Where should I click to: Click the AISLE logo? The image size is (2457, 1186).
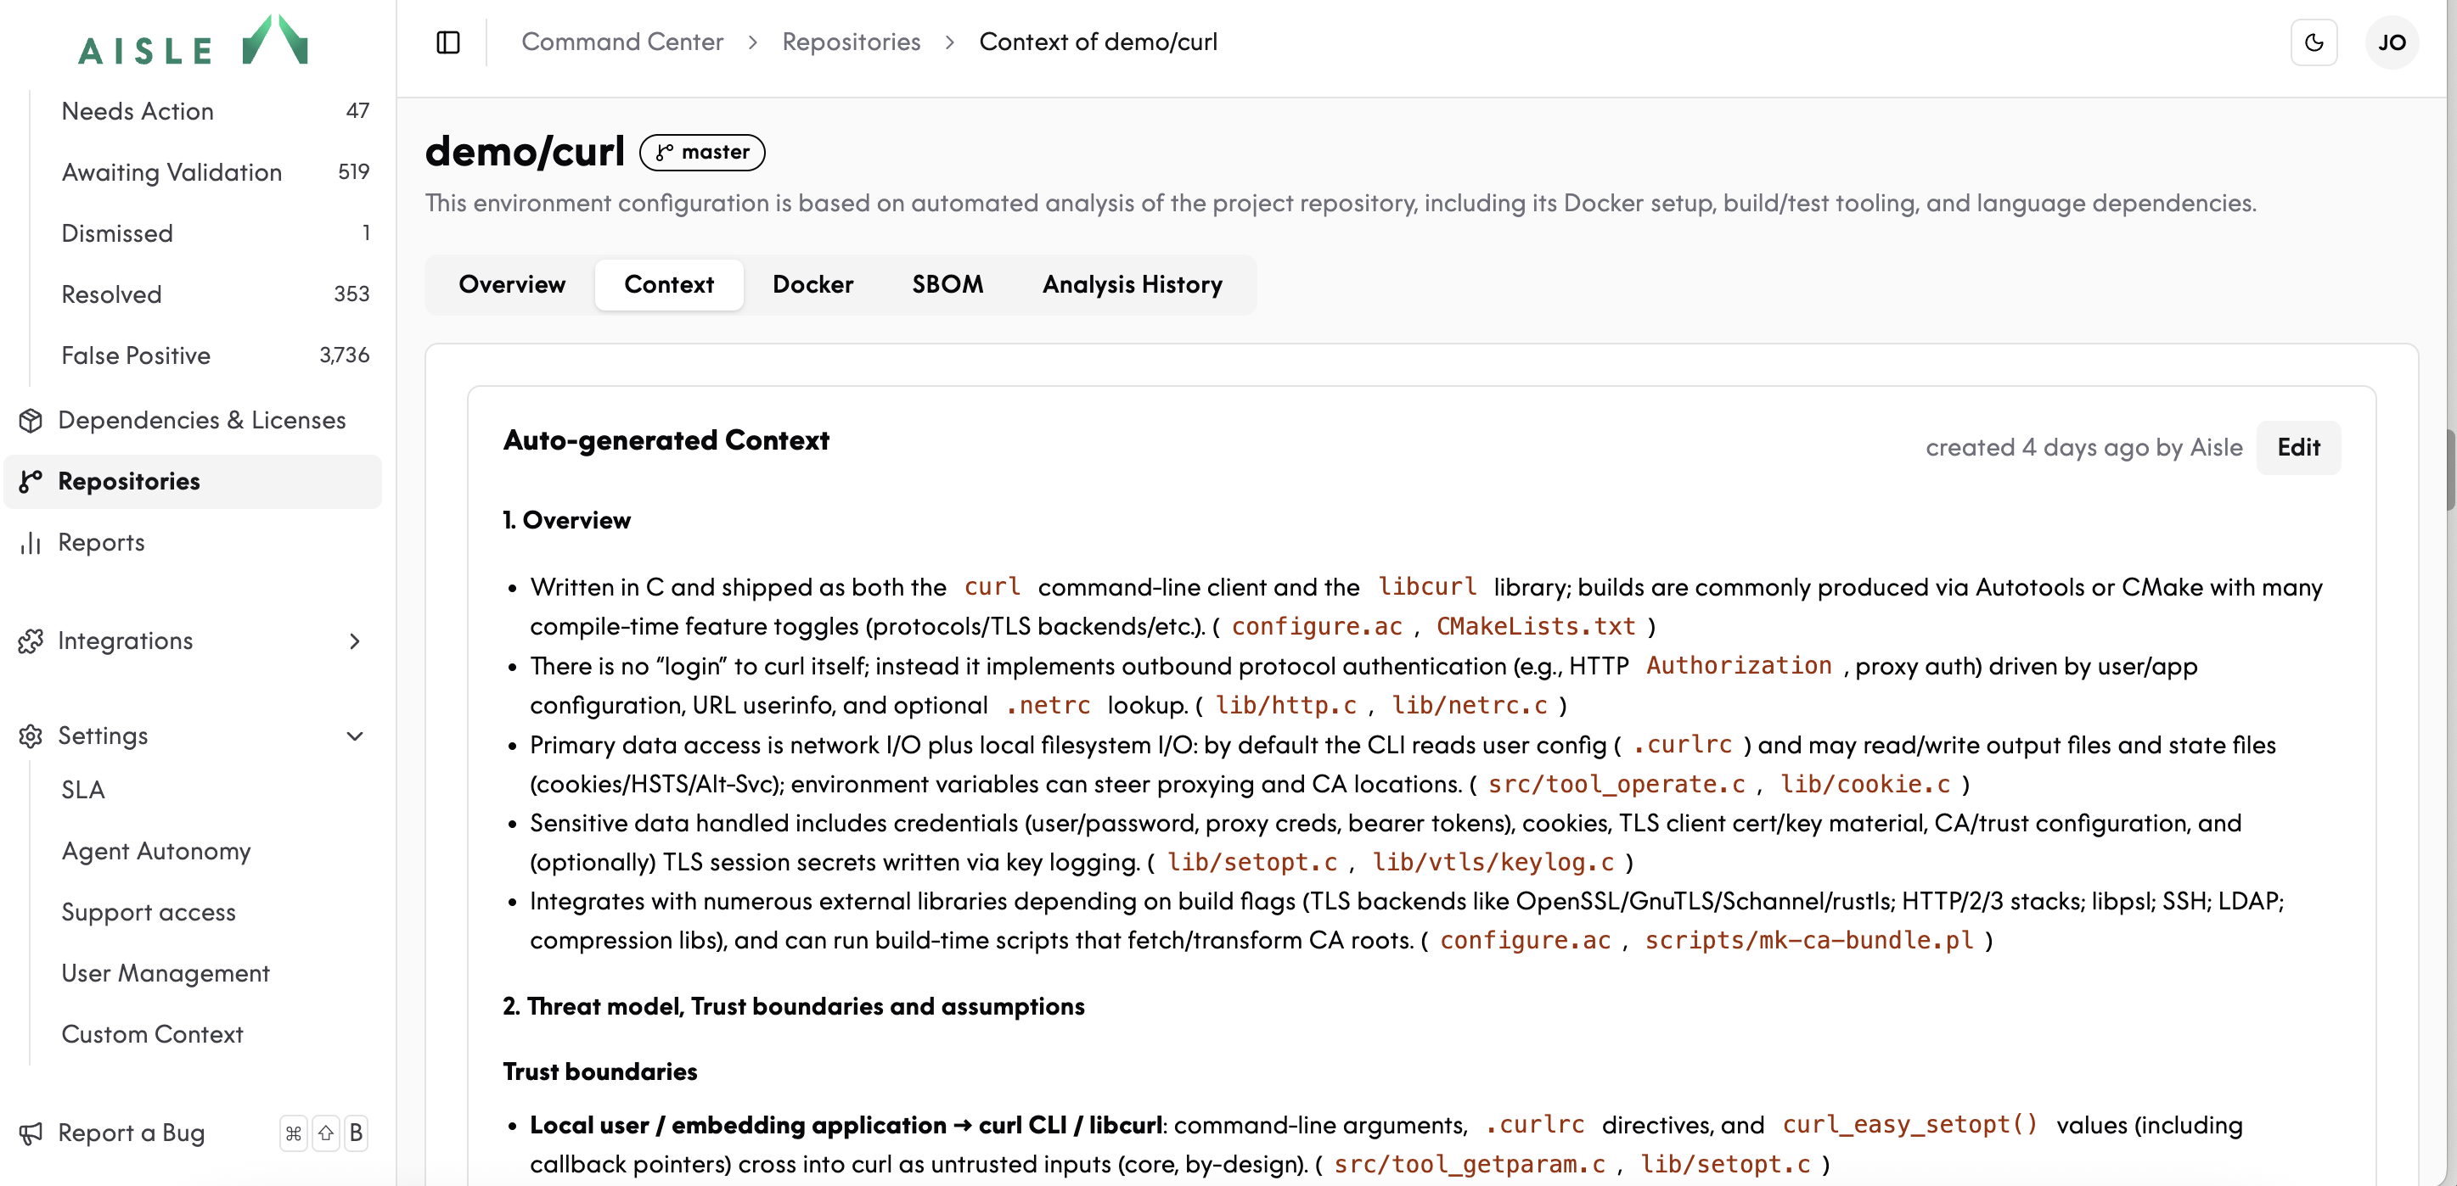[193, 40]
